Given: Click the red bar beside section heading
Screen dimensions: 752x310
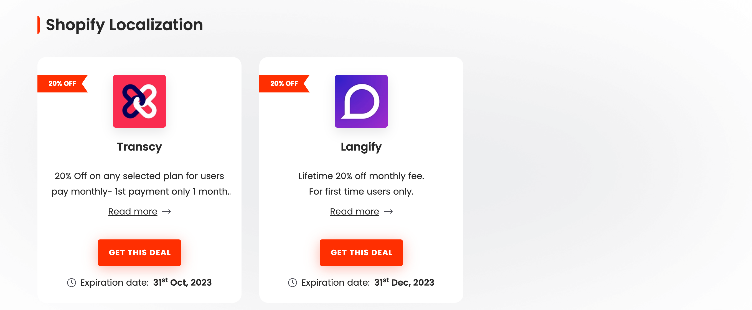Looking at the screenshot, I should [39, 25].
